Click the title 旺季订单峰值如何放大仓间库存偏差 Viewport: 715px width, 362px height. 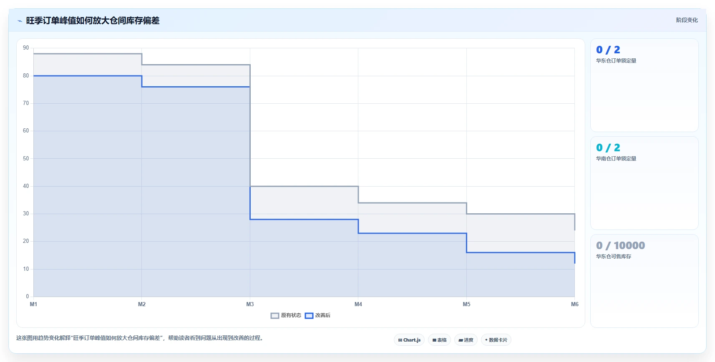(93, 20)
